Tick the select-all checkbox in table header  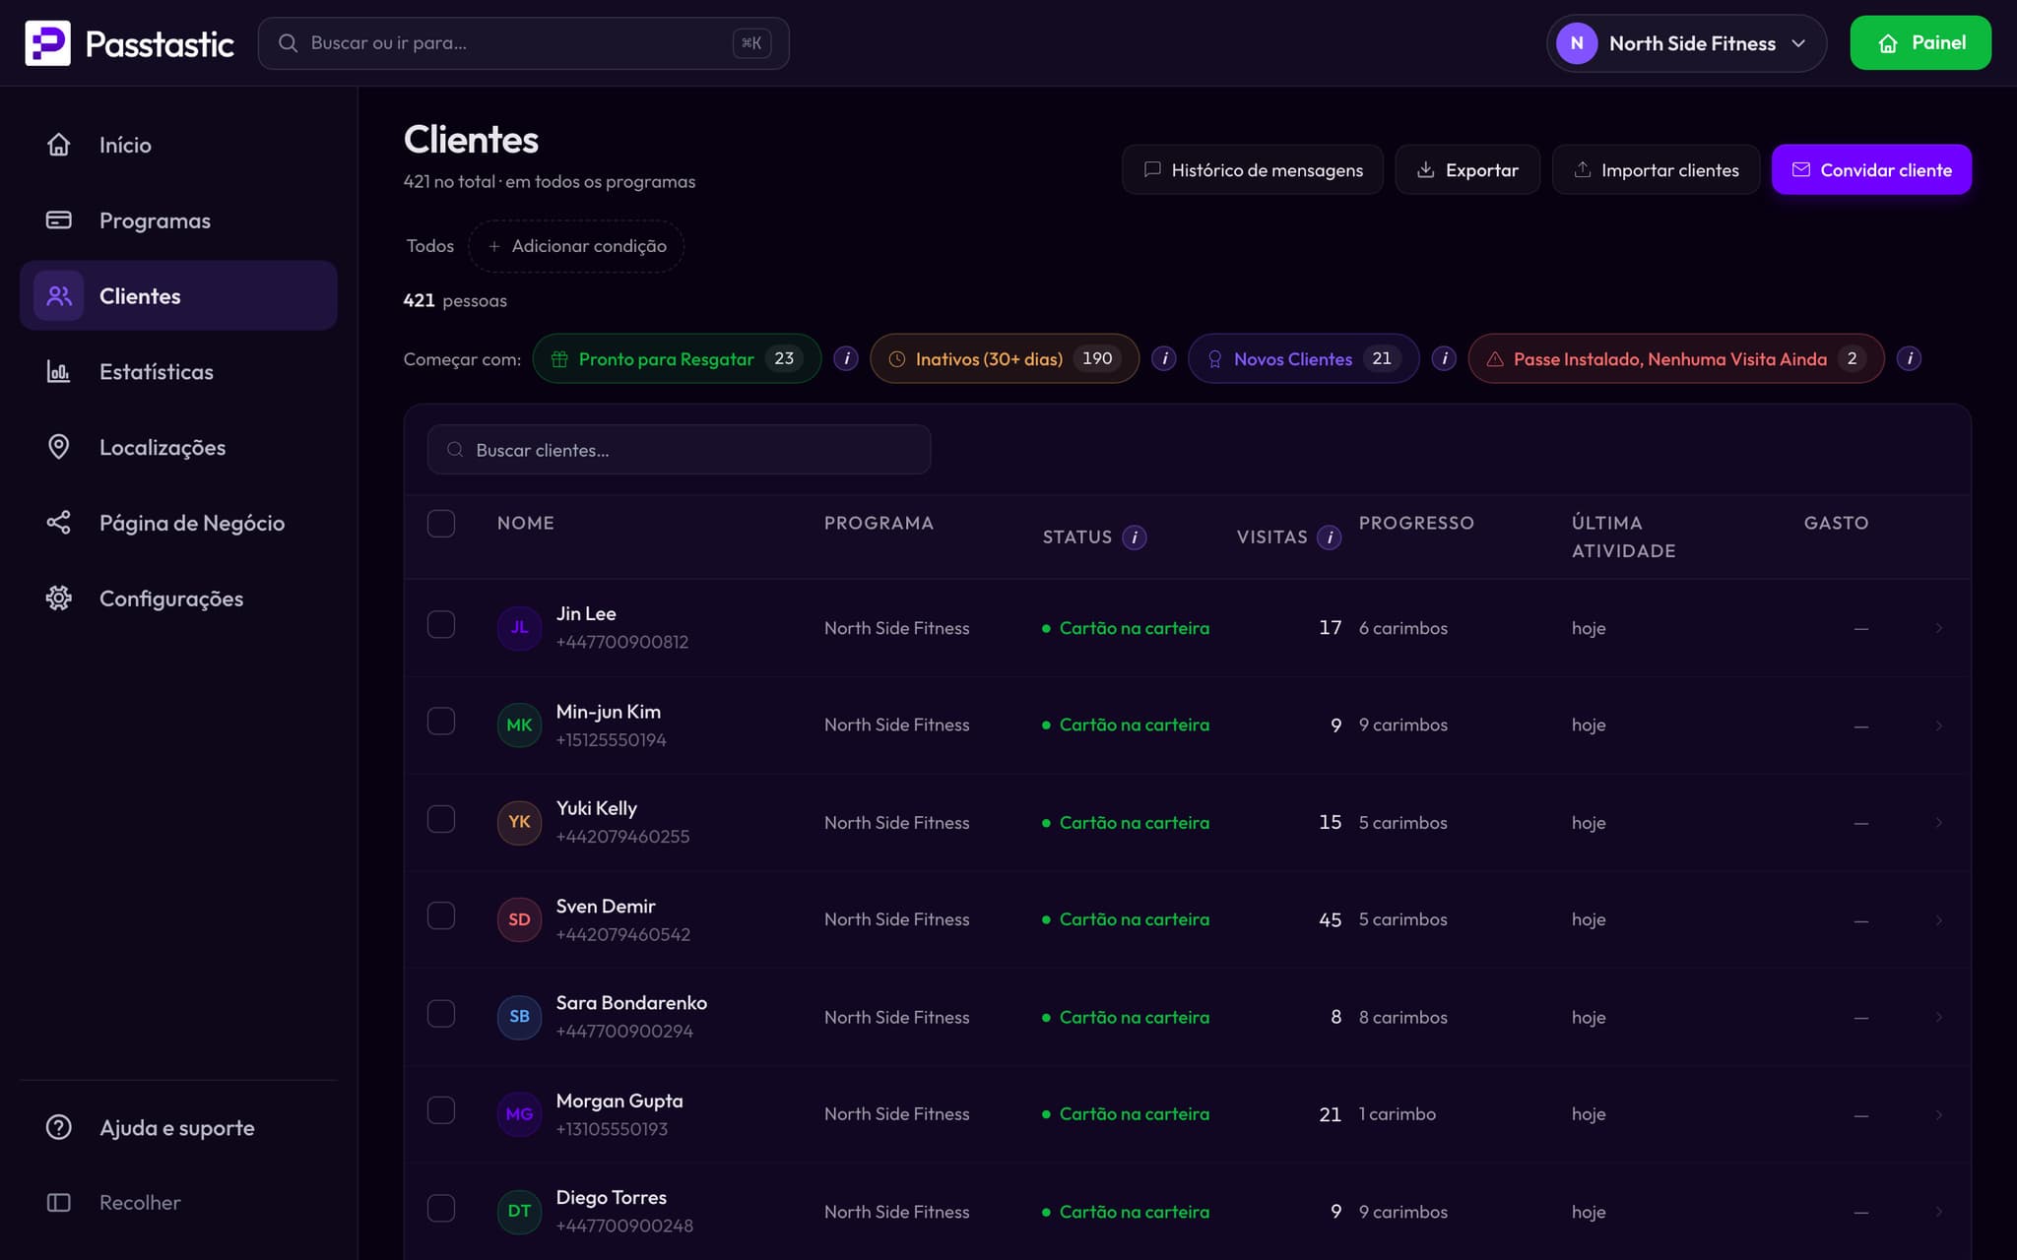(441, 524)
